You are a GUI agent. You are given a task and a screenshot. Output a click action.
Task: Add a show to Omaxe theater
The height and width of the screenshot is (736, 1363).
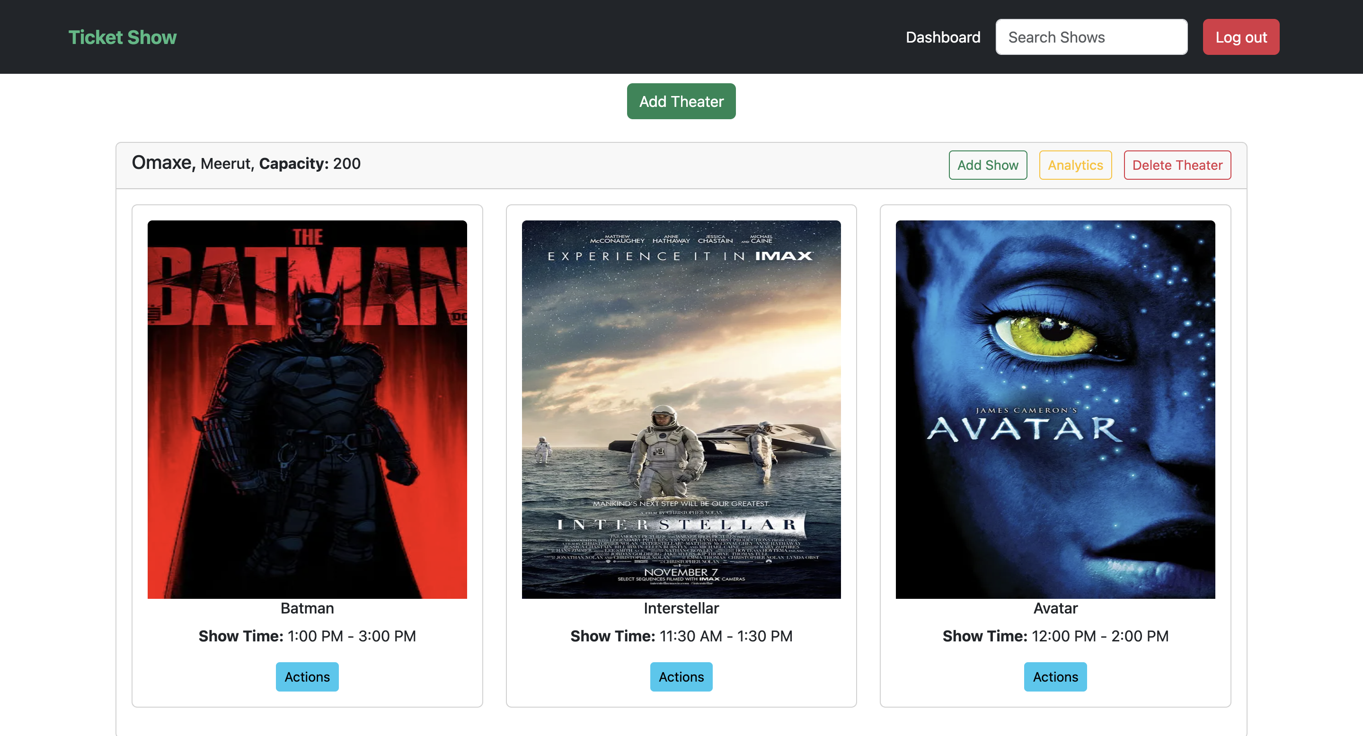[x=987, y=165]
